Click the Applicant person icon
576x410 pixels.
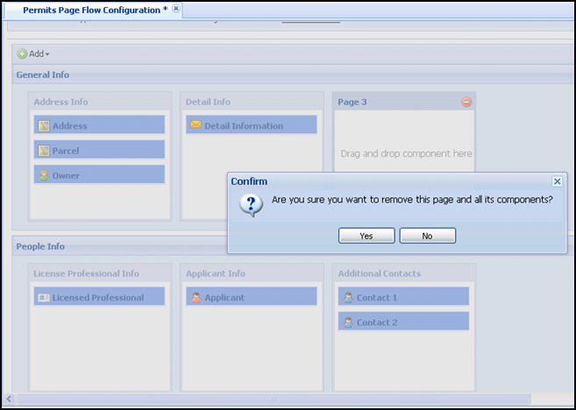click(x=196, y=298)
